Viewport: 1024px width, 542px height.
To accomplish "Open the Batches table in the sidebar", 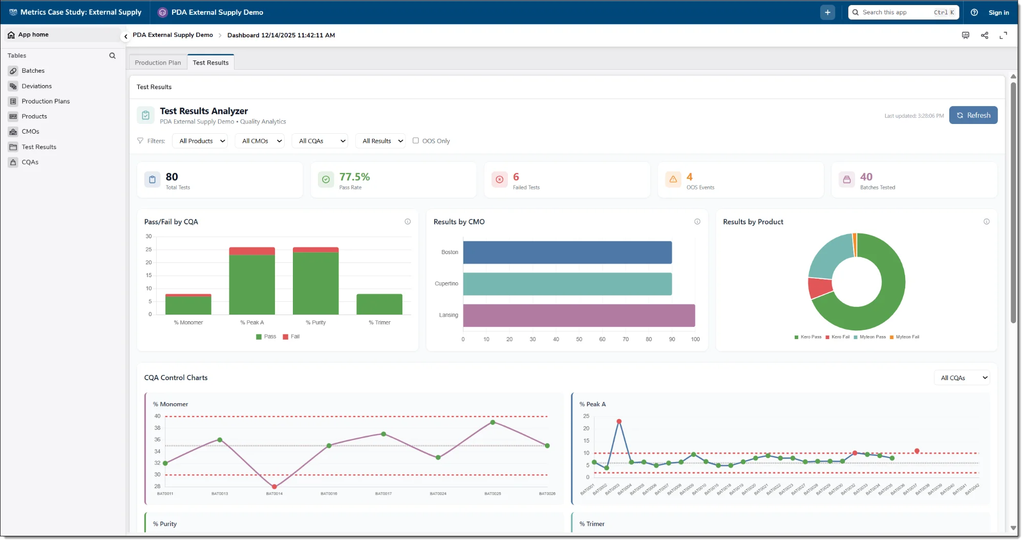I will (33, 70).
